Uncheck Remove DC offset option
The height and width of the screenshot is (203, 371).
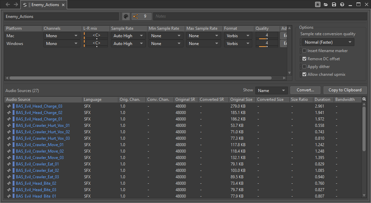tap(304, 59)
